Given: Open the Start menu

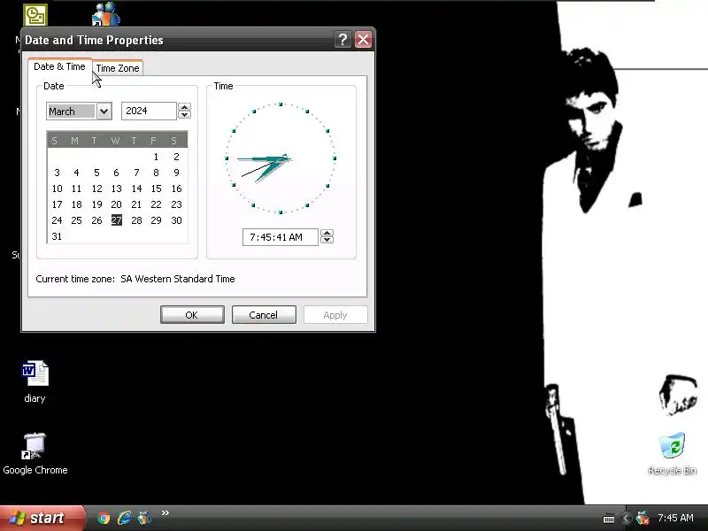Looking at the screenshot, I should click(42, 518).
